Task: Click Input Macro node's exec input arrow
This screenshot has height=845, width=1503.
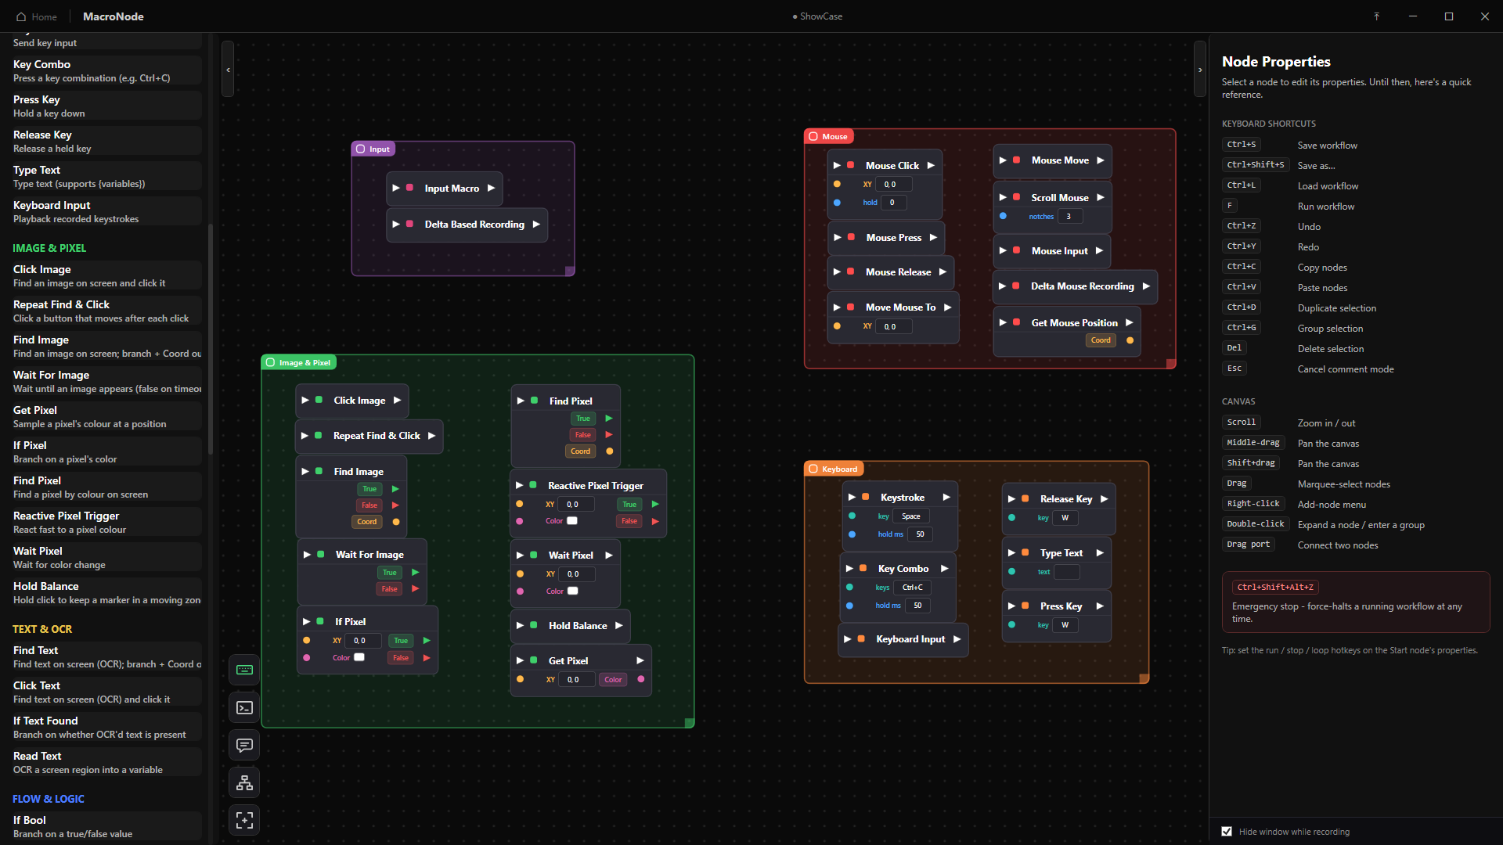Action: [396, 188]
